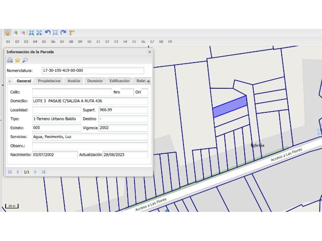Close the Información de la Parcela panel

[x=150, y=52]
